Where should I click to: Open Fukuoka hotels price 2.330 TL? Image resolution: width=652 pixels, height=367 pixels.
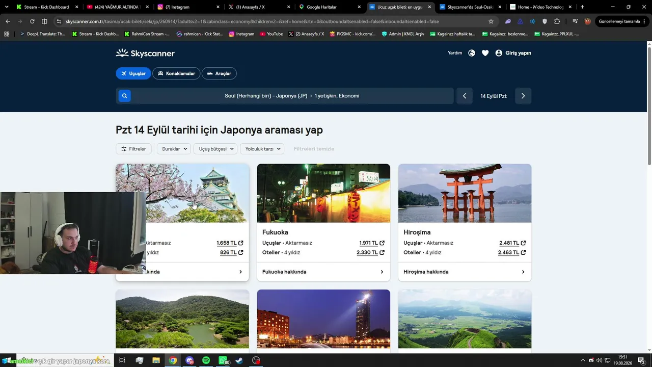point(370,252)
